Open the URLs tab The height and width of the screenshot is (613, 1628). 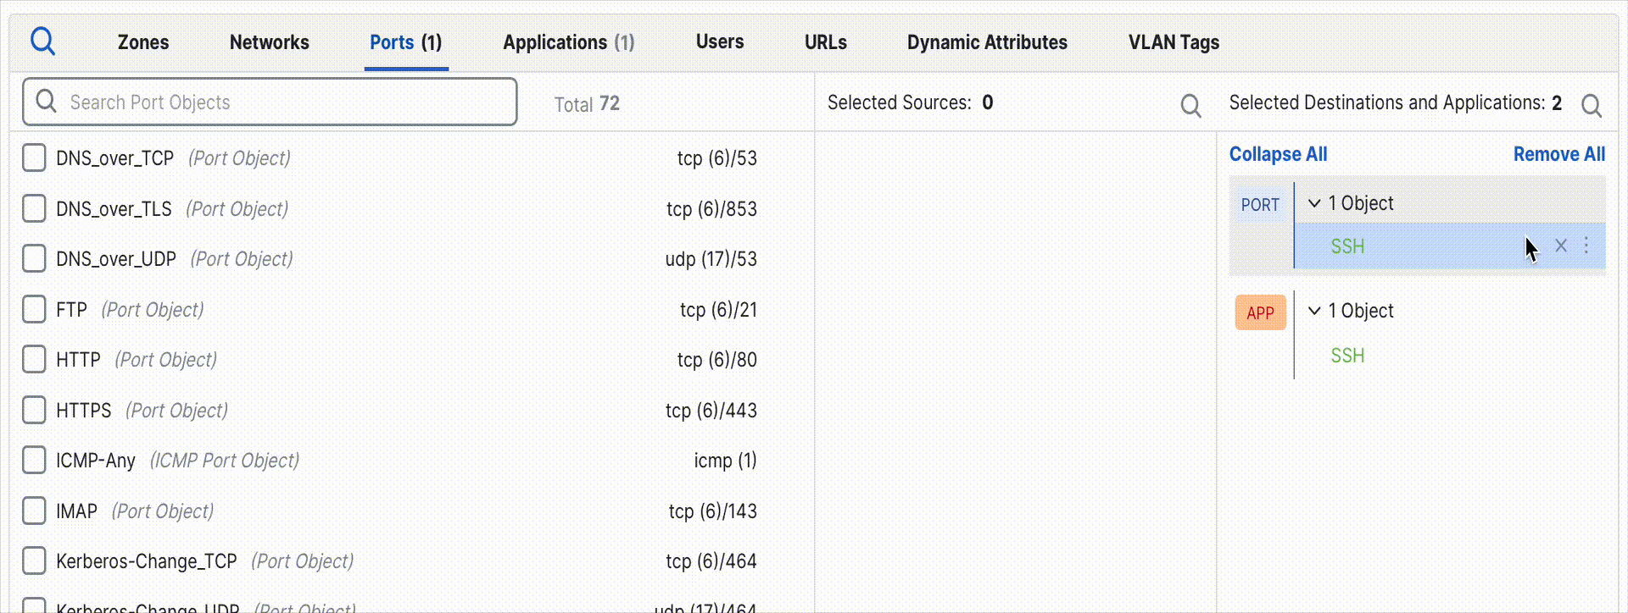(826, 42)
